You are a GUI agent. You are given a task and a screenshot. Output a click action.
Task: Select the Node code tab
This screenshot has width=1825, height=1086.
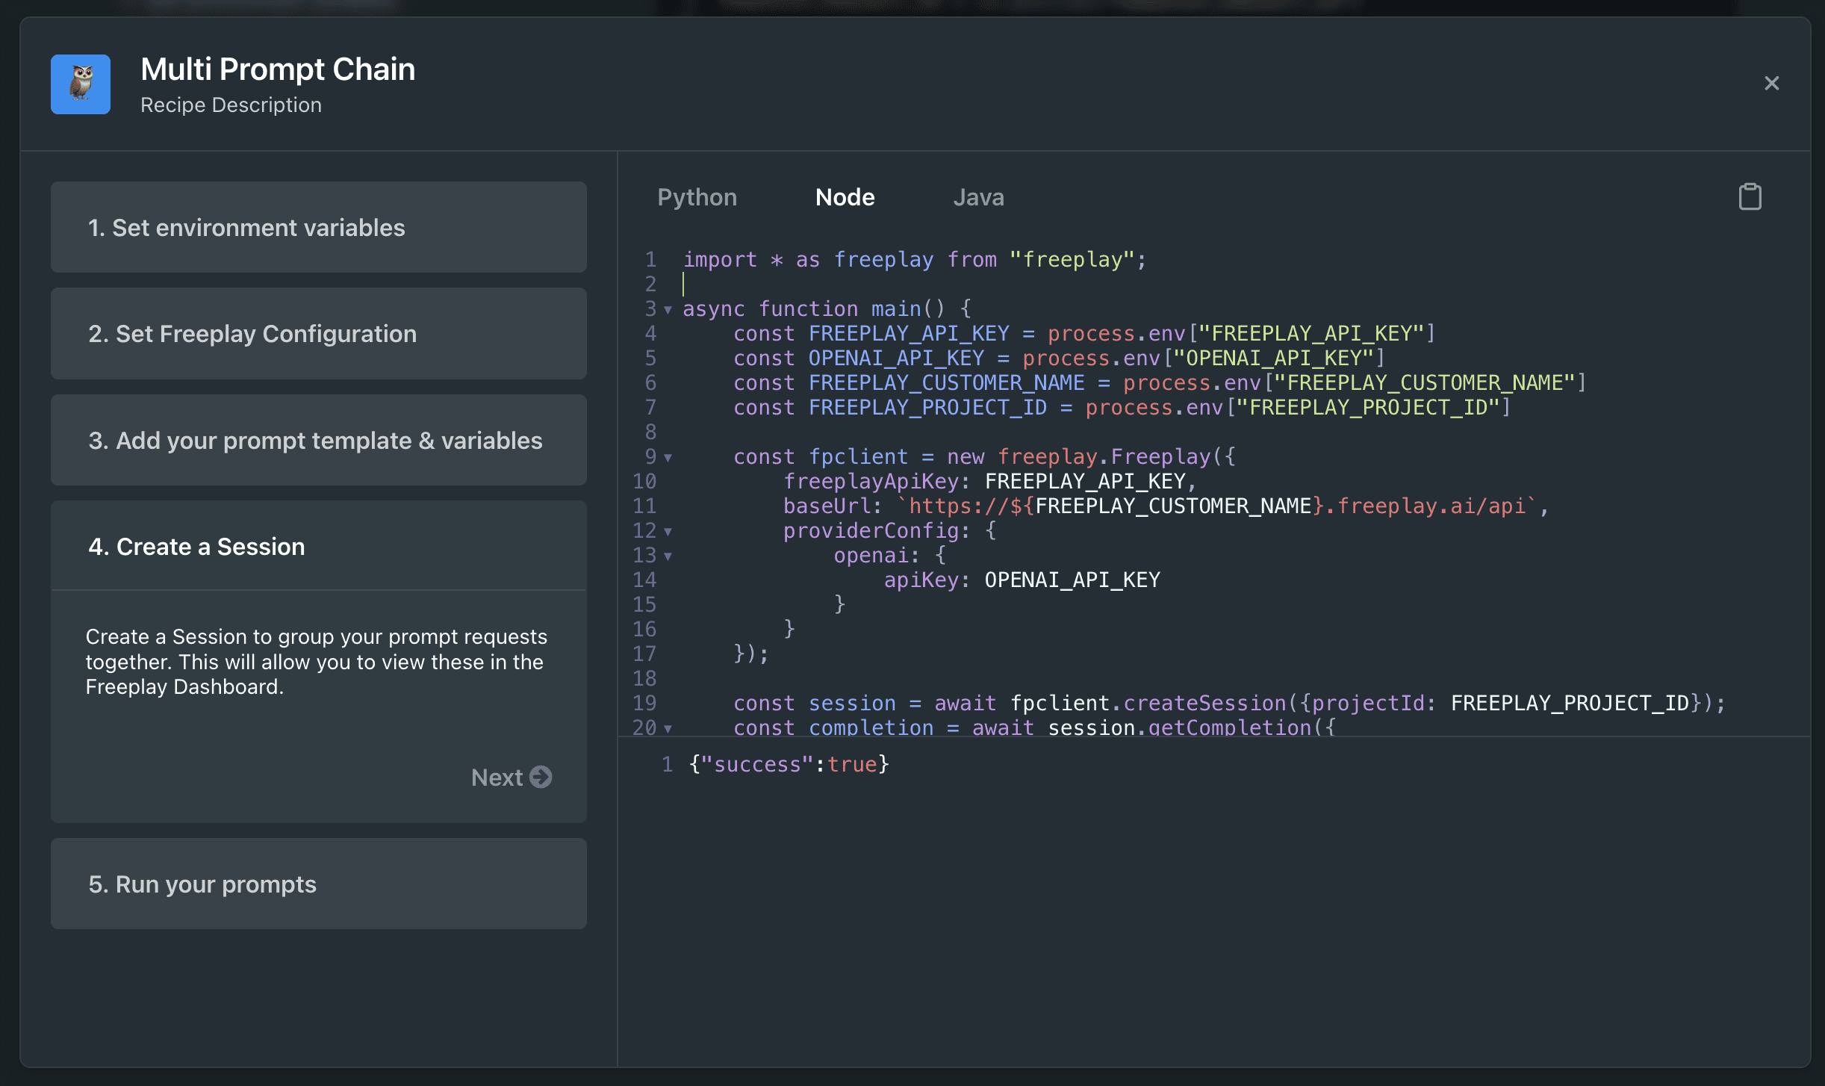pos(845,197)
